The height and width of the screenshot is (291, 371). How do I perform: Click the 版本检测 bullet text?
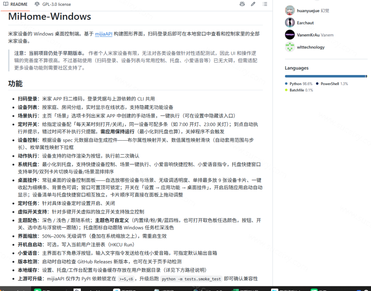100,262
